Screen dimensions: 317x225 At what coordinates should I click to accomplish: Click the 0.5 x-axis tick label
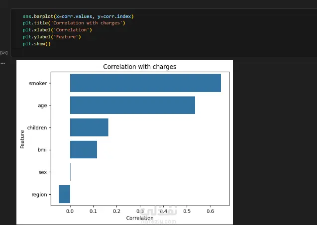tap(187, 211)
